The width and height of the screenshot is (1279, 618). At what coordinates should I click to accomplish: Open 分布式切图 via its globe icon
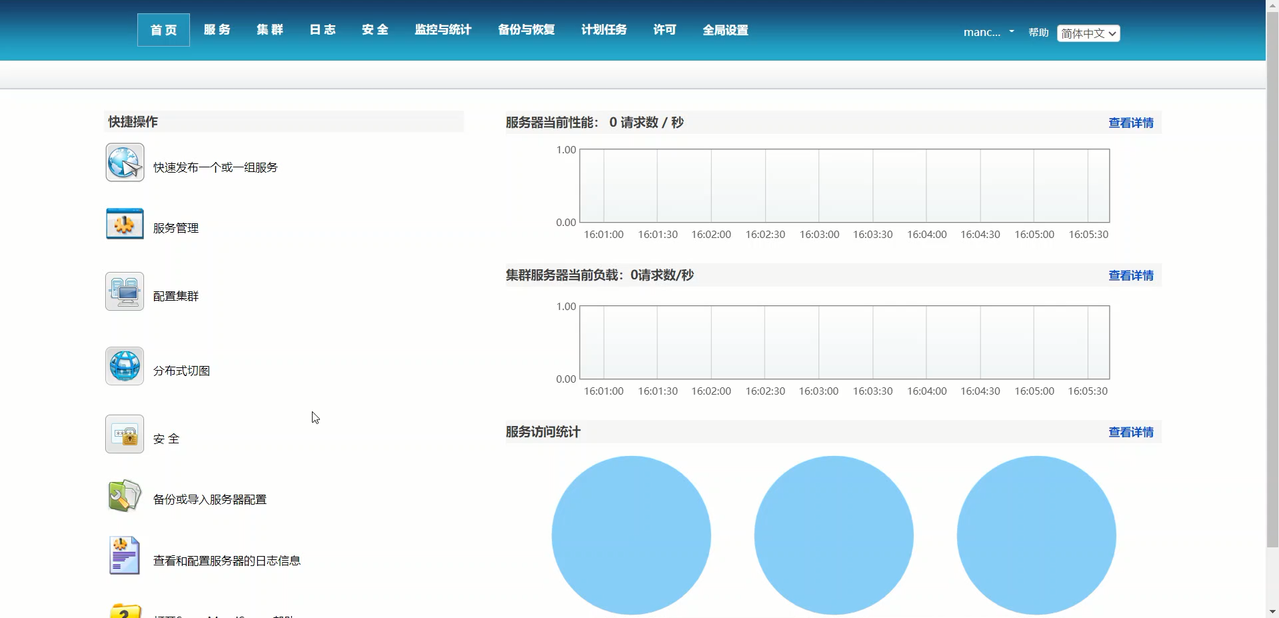coord(124,365)
